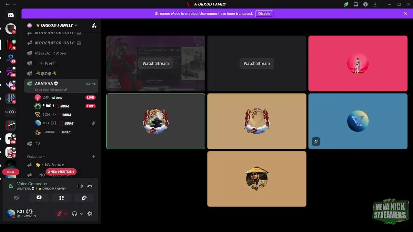Click the LIVE badge next to Z4K
This screenshot has height=232, width=413.
click(x=90, y=97)
